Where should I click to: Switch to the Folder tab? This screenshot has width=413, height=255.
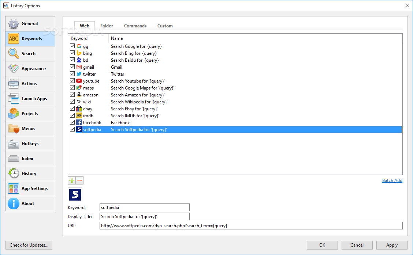pyautogui.click(x=107, y=26)
